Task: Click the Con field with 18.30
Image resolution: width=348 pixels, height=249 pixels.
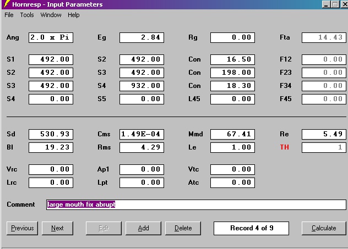Action: tap(232, 86)
